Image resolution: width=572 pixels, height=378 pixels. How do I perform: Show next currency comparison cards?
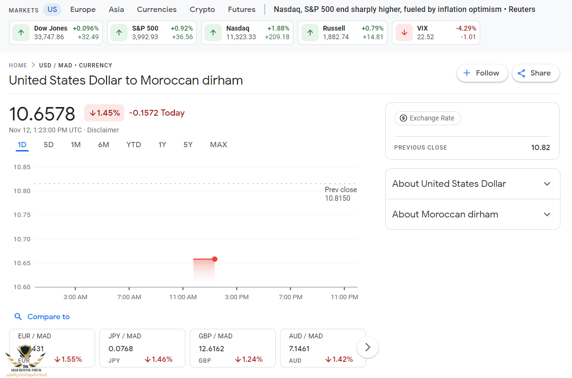[367, 347]
